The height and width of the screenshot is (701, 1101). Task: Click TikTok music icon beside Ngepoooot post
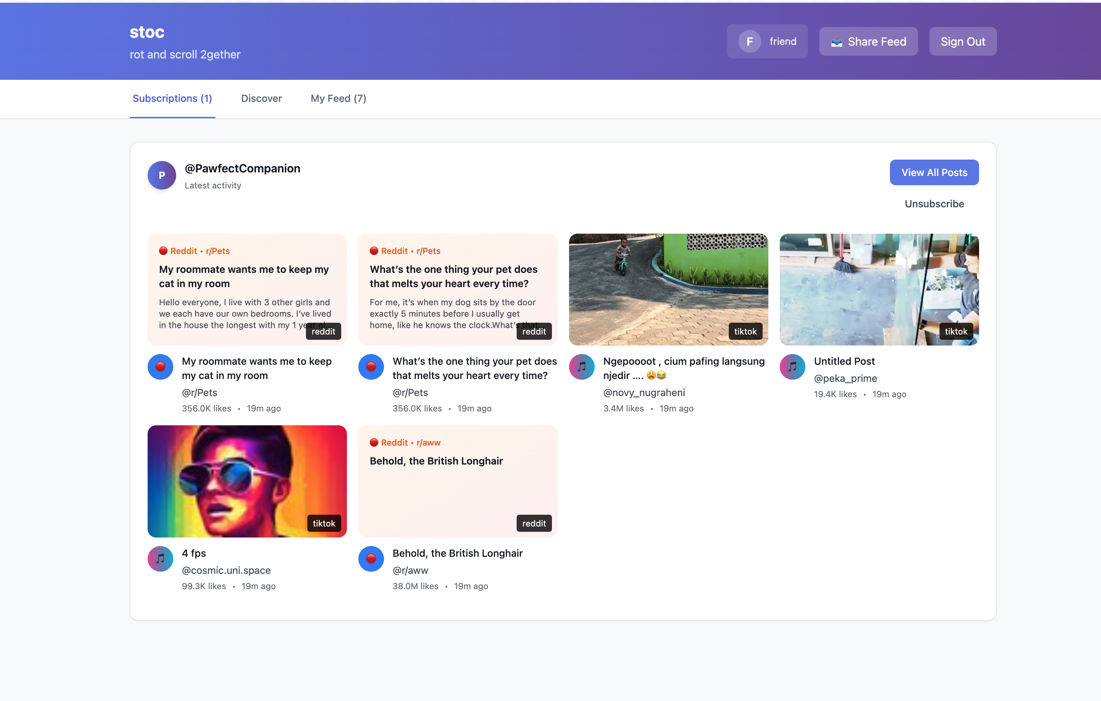581,367
